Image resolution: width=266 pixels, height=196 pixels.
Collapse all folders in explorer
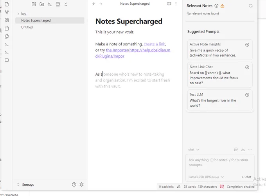(66, 4)
